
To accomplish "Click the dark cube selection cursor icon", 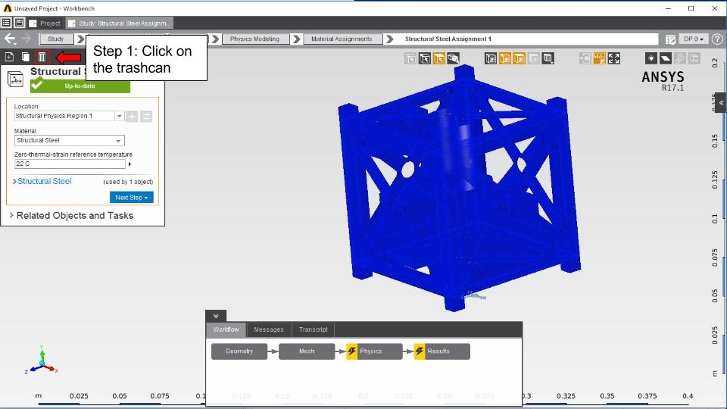I will tap(425, 58).
